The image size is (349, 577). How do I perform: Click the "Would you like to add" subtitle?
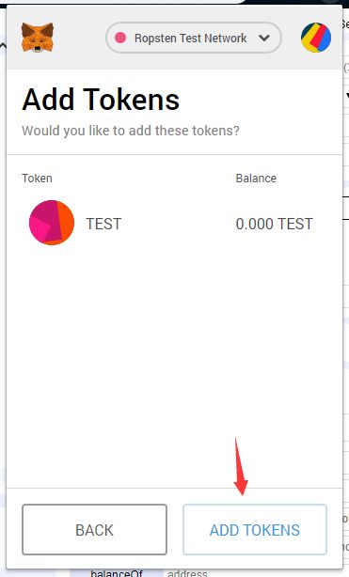click(131, 131)
